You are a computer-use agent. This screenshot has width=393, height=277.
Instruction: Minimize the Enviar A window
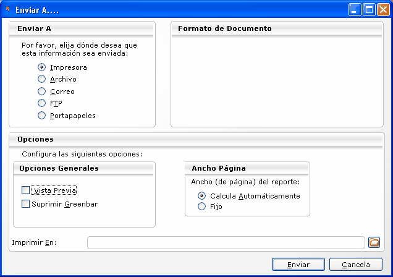355,9
